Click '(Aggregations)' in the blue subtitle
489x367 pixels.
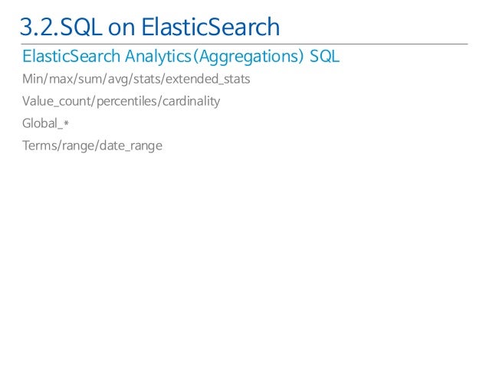[247, 57]
